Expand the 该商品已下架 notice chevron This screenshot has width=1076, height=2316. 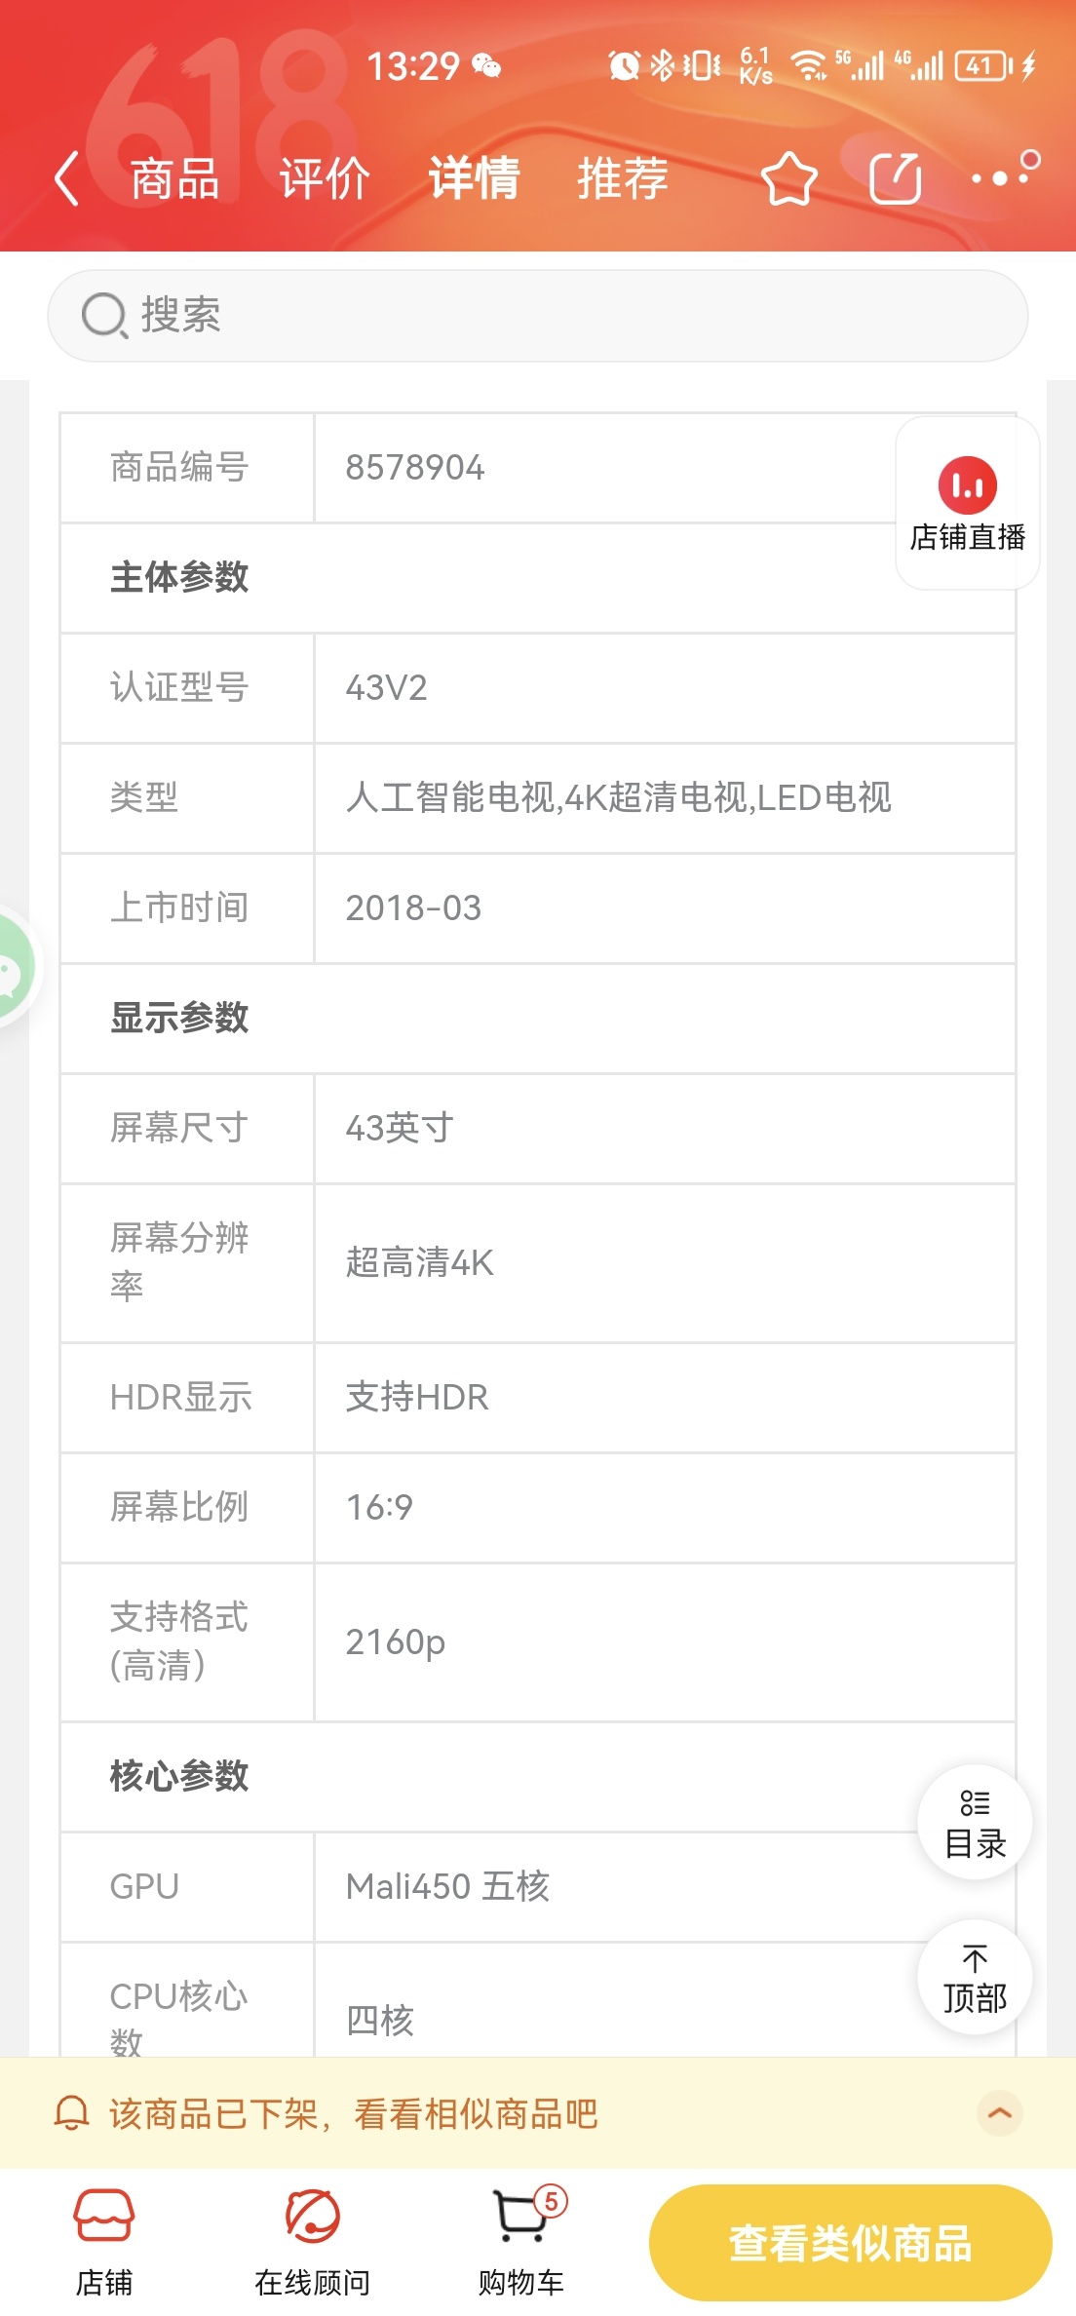(x=1000, y=2113)
